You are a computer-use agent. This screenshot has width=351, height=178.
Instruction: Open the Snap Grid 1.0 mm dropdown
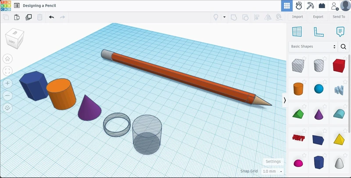(x=272, y=171)
